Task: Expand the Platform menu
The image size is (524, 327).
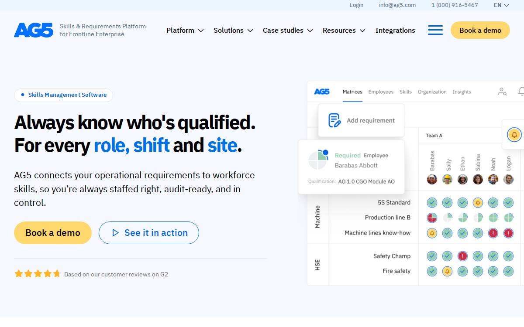Action: tap(185, 30)
